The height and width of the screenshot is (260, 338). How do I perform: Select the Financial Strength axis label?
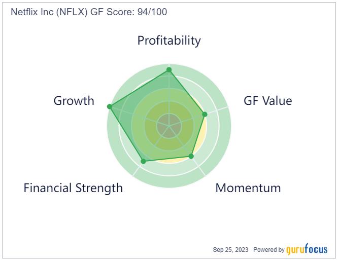click(x=73, y=188)
